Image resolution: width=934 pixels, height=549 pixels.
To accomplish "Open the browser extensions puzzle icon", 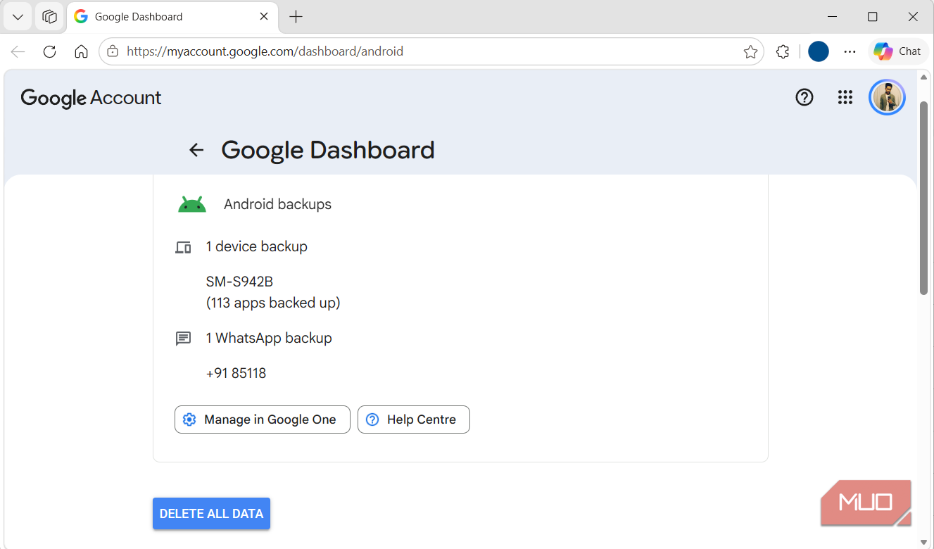I will [x=783, y=51].
